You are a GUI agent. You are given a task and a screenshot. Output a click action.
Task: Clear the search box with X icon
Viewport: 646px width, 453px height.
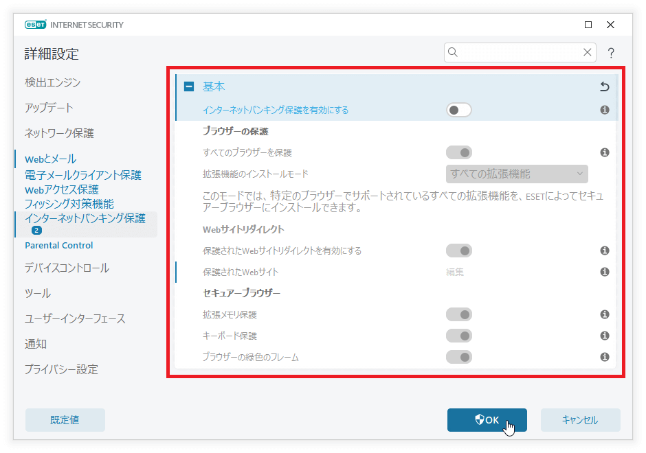[588, 52]
